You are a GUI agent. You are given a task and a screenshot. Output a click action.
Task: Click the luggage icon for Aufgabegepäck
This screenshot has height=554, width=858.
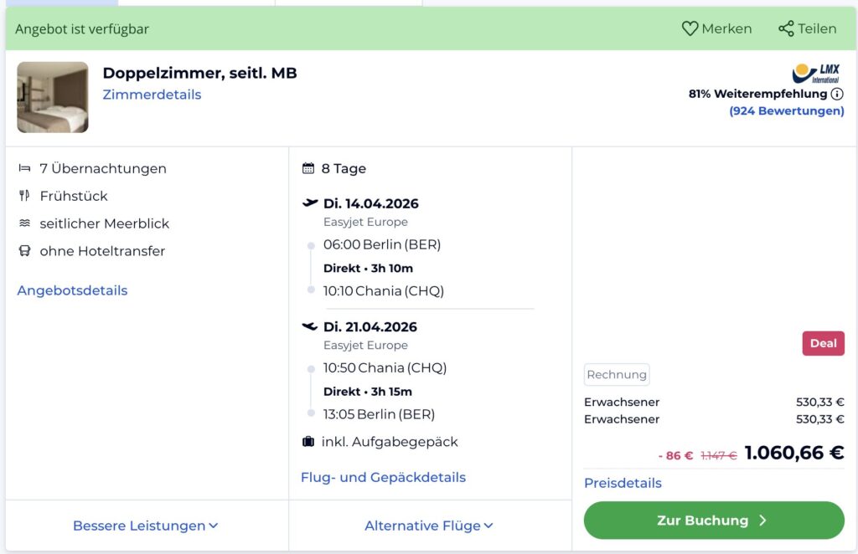click(x=308, y=441)
